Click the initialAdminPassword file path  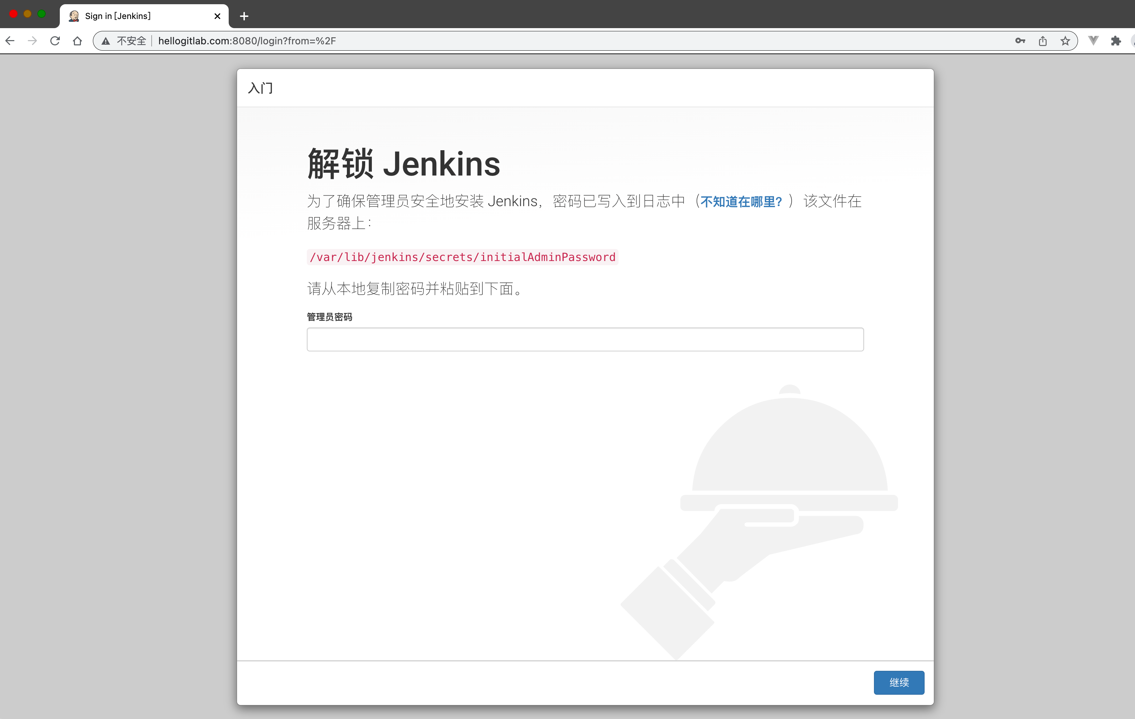462,257
